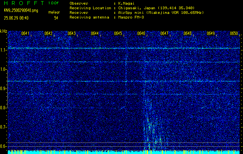Click the 0649 time marker
Screen dimensions: 243x154
pos(211,33)
